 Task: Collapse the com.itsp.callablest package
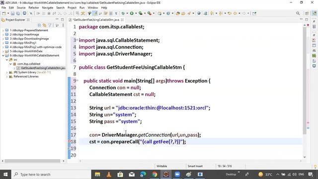10,64
